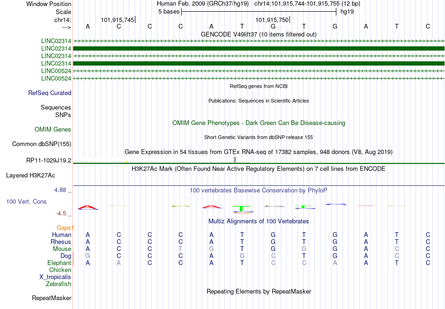Viewport: 445px width, 309px height.
Task: Click the Zebrafish species row label
Action: click(59, 284)
